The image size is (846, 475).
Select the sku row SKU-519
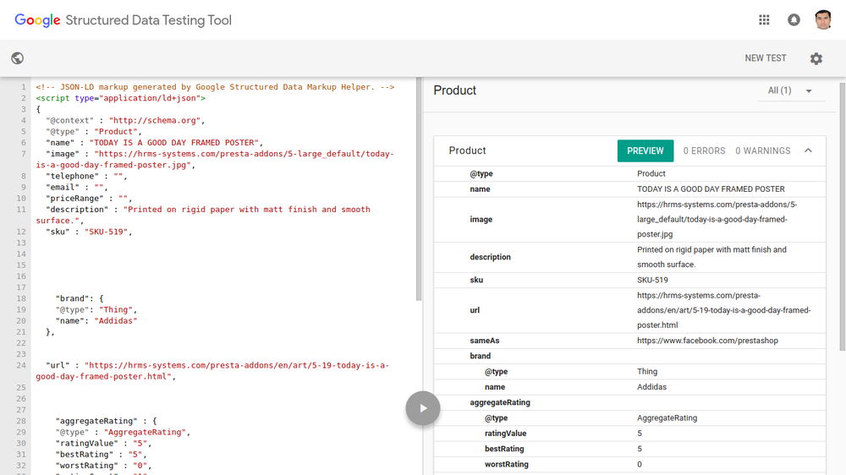pyautogui.click(x=629, y=280)
